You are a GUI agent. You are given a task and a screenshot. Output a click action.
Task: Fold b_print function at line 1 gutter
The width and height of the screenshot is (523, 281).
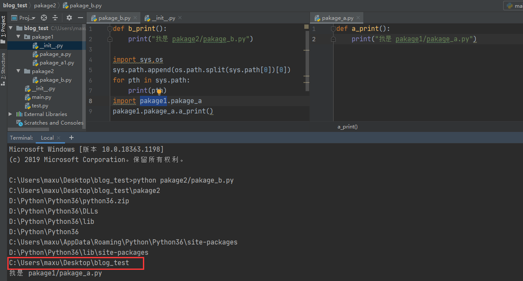tap(110, 29)
